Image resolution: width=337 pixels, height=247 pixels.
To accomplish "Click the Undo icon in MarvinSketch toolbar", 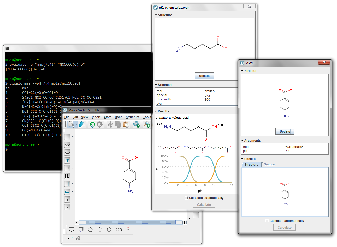I will click(x=92, y=124).
